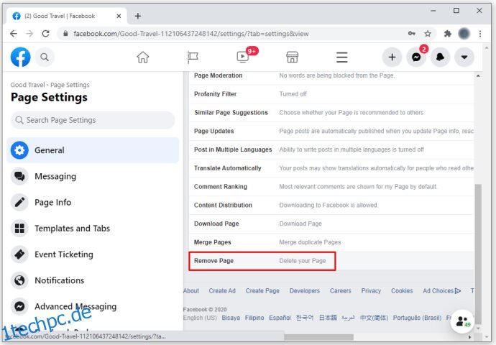The width and height of the screenshot is (496, 345).
Task: Open Messenger chat icon
Action: [x=416, y=57]
